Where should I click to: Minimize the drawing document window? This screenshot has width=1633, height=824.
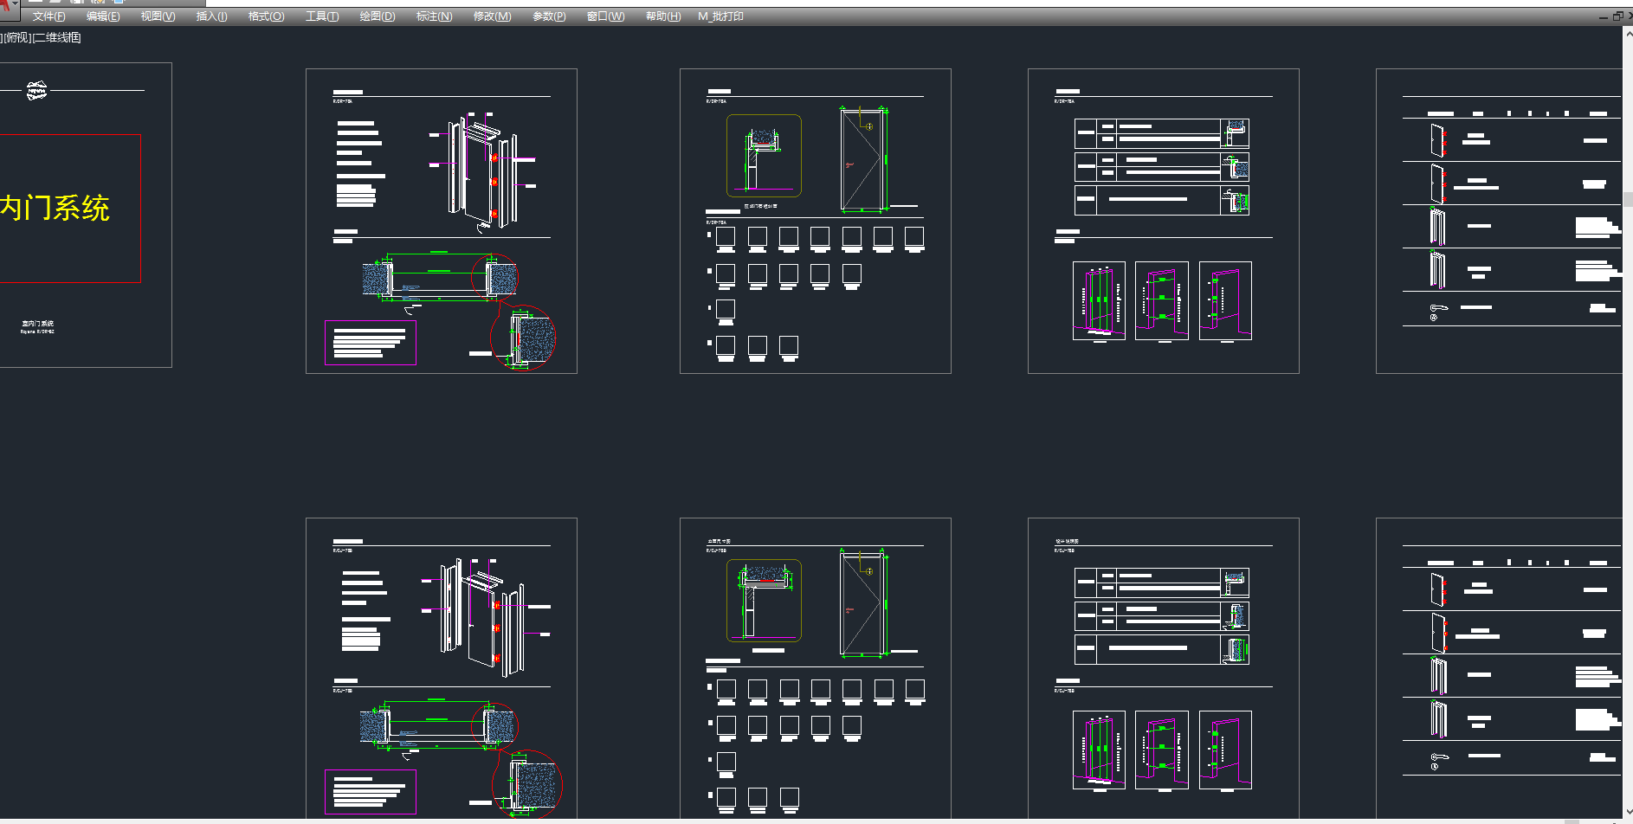click(1604, 16)
